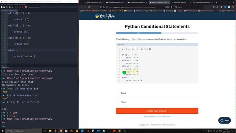236x133 pixels.
Task: Click the Open file folder icon in Thonny
Action: tap(4, 7)
